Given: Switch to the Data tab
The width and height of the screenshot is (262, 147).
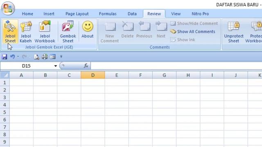Looking at the screenshot, I should point(132,14).
